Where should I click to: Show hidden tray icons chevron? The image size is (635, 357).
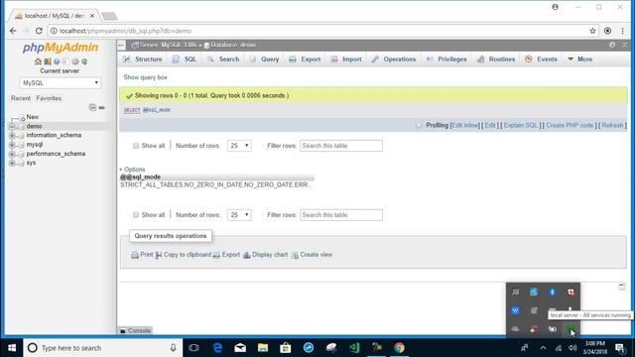[x=543, y=348]
